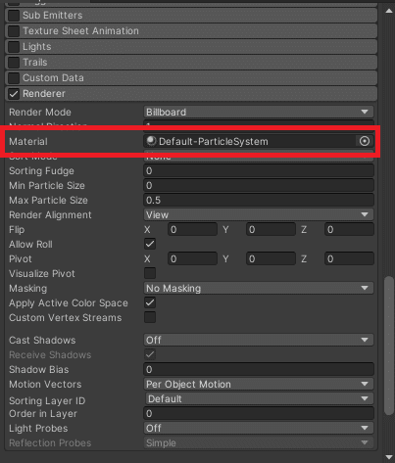Image resolution: width=395 pixels, height=463 pixels.
Task: Expand the Custom Data module header
Action: pyautogui.click(x=191, y=78)
